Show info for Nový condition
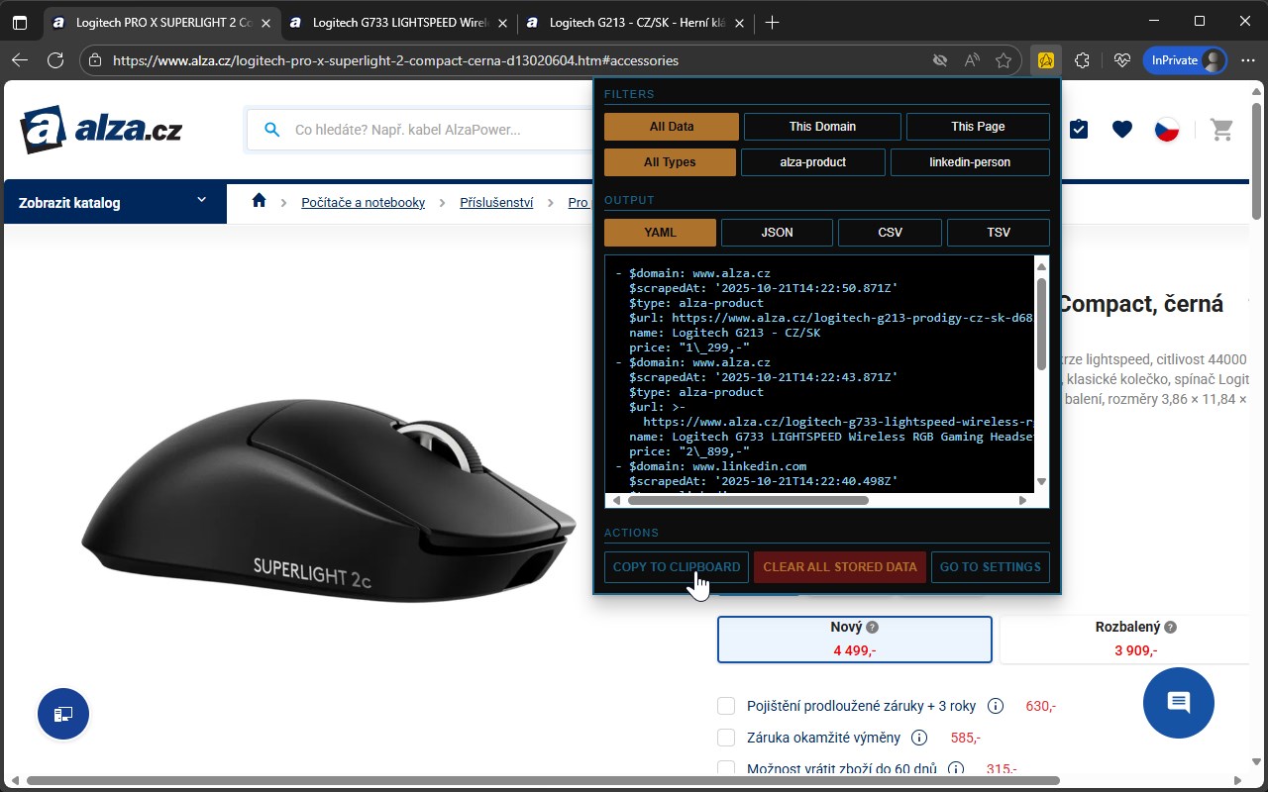The image size is (1268, 792). (x=872, y=627)
